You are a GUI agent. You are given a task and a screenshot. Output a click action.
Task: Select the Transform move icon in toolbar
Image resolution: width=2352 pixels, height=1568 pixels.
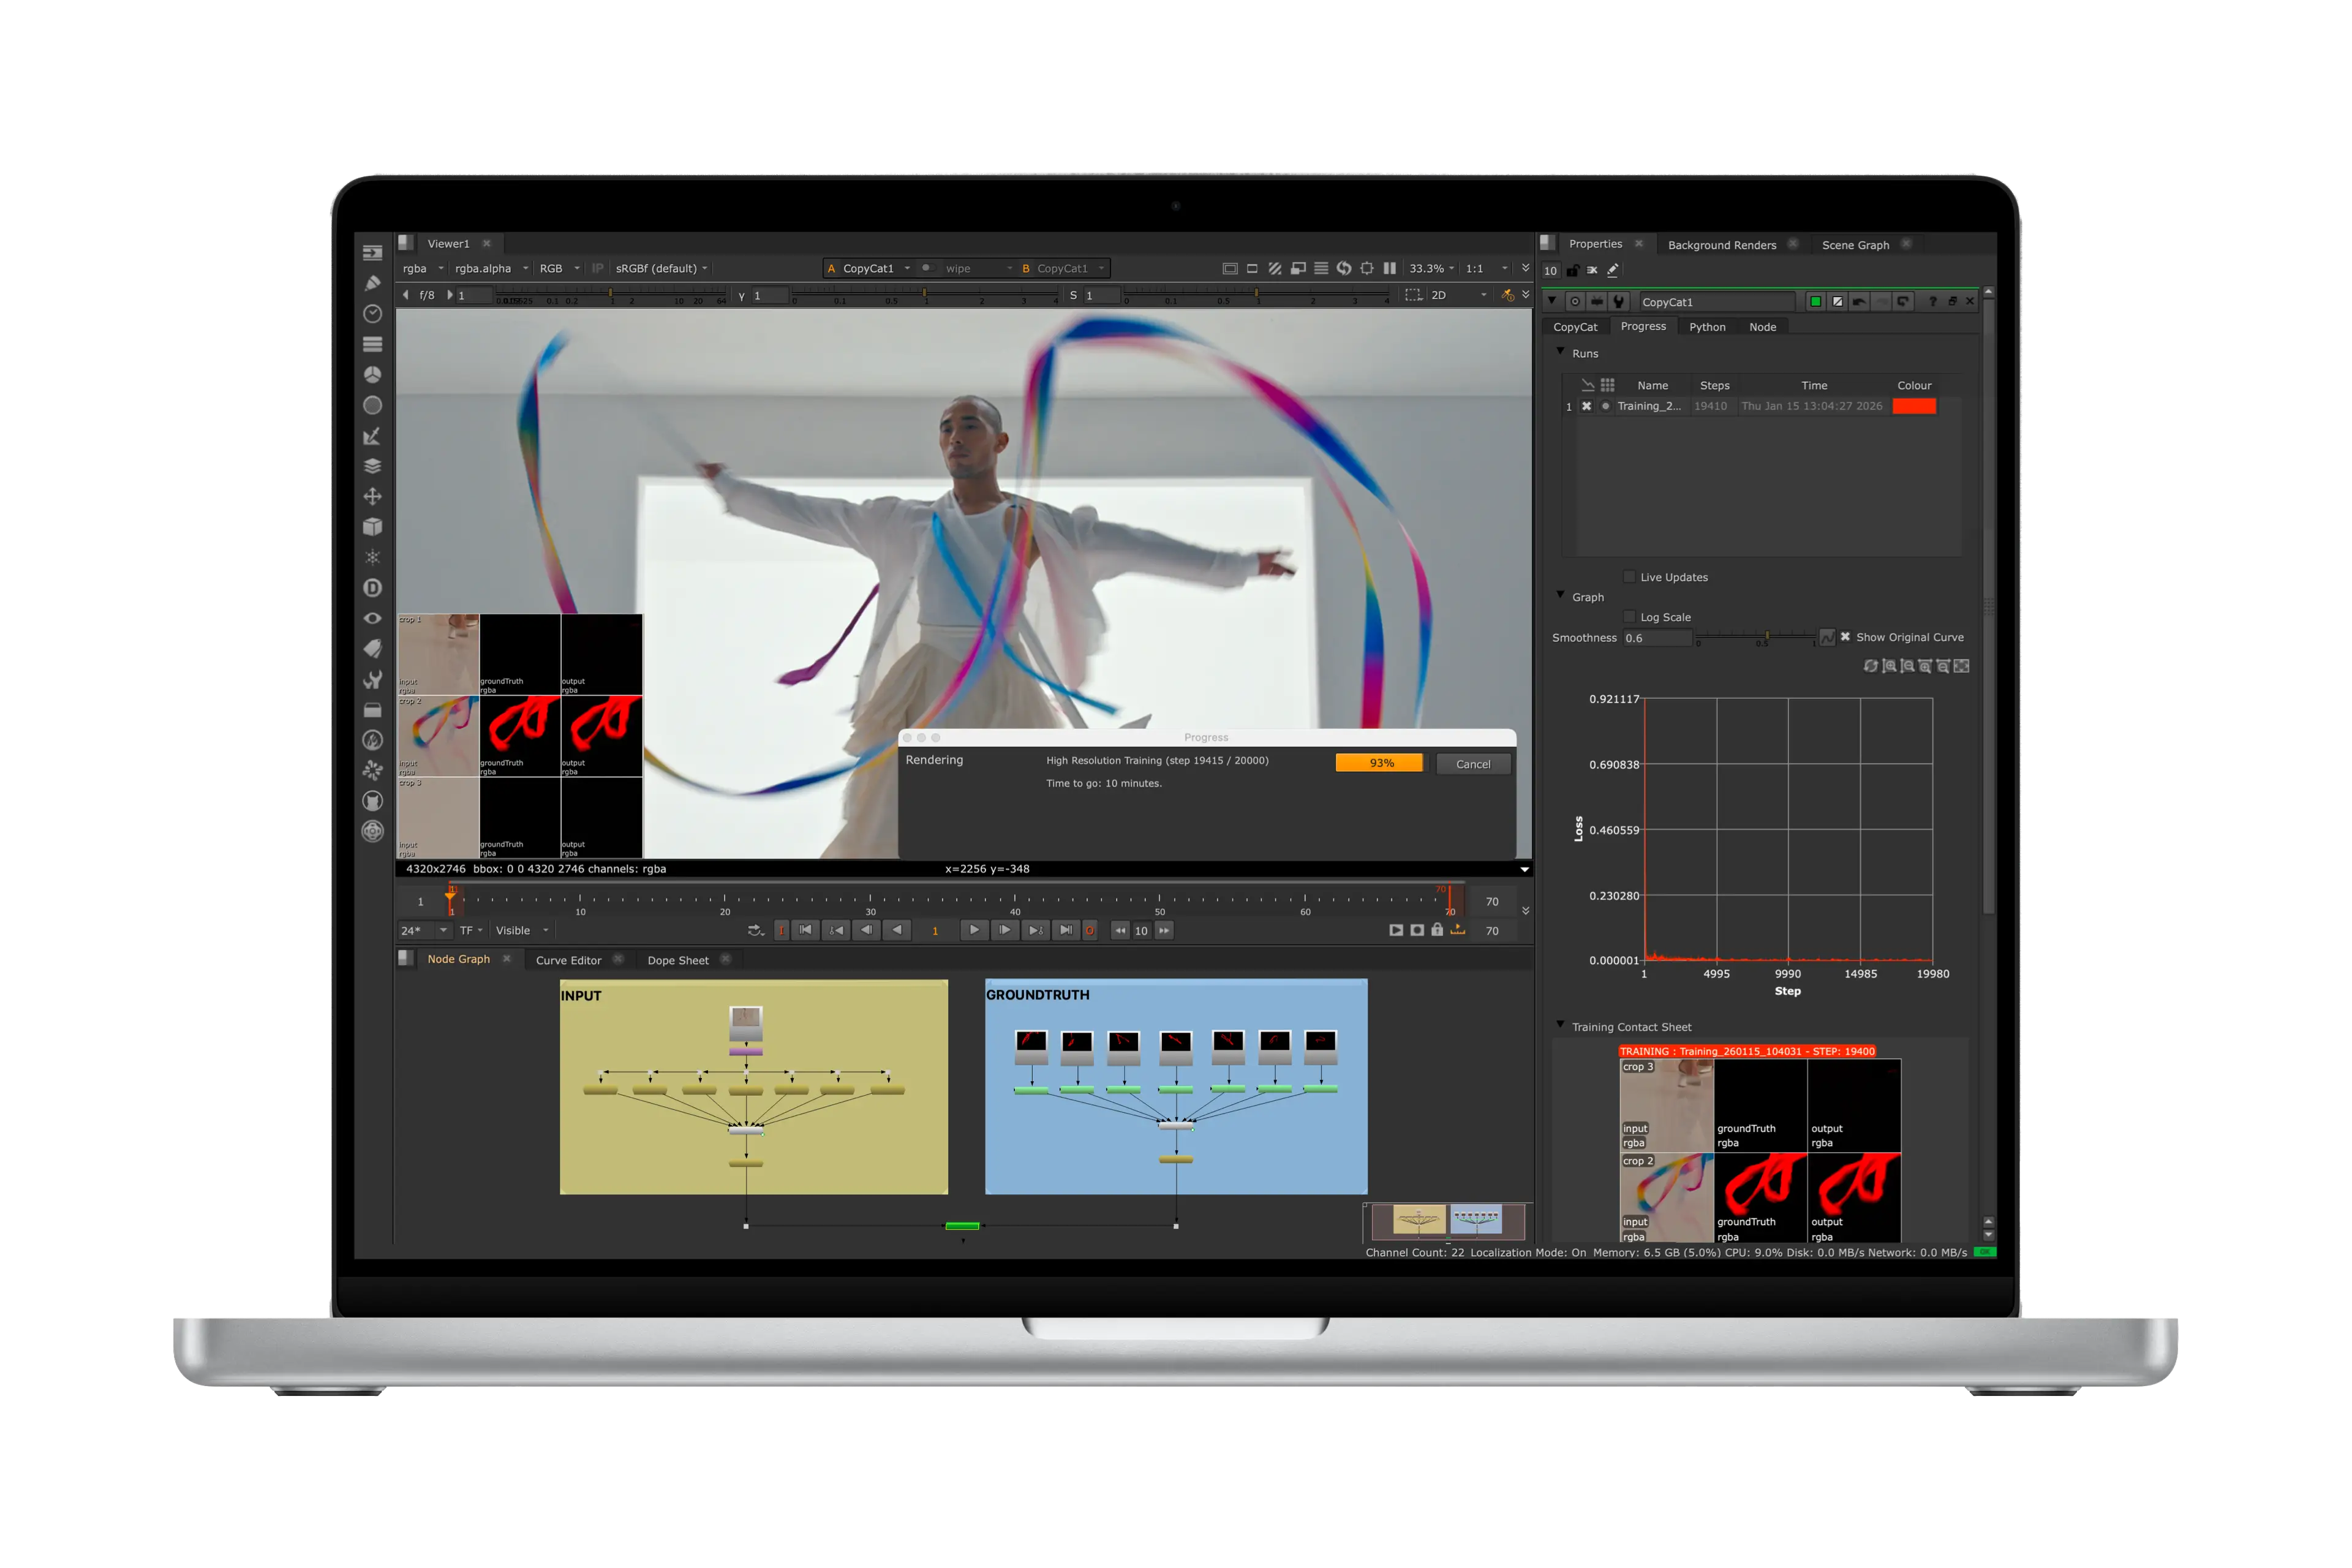point(372,496)
